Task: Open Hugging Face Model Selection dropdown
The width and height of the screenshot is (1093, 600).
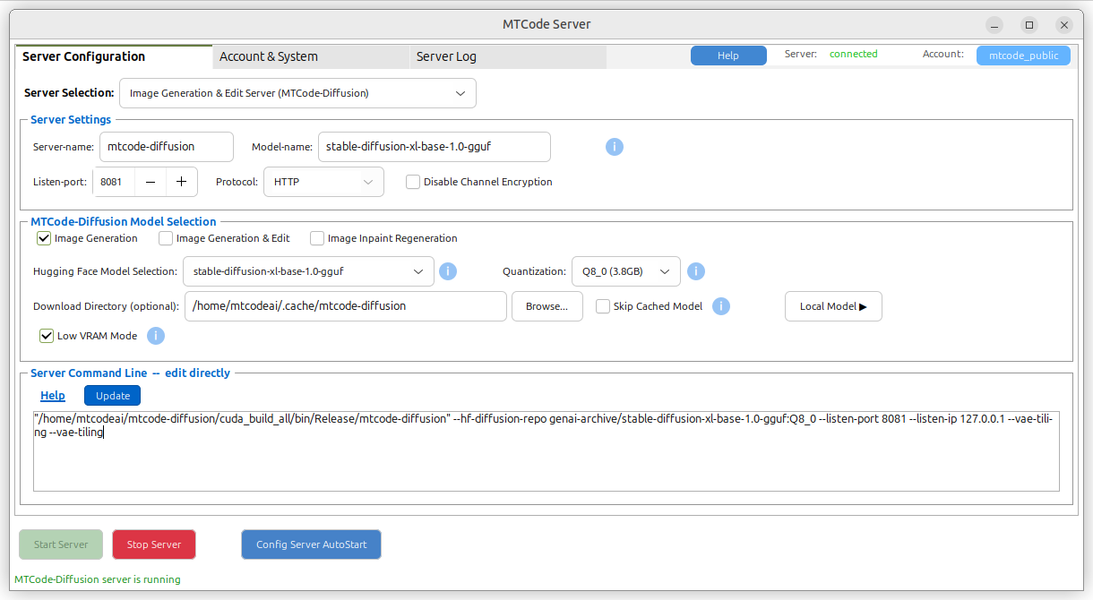Action: tap(308, 271)
